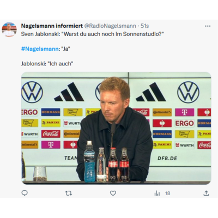Click the #Nagelsmann hashtag
The width and height of the screenshot is (218, 218).
point(40,49)
